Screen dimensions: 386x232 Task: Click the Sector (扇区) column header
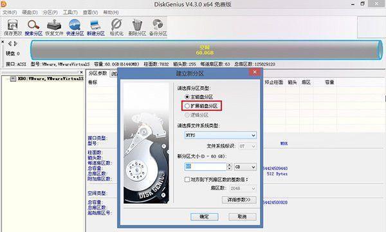[x=306, y=82]
